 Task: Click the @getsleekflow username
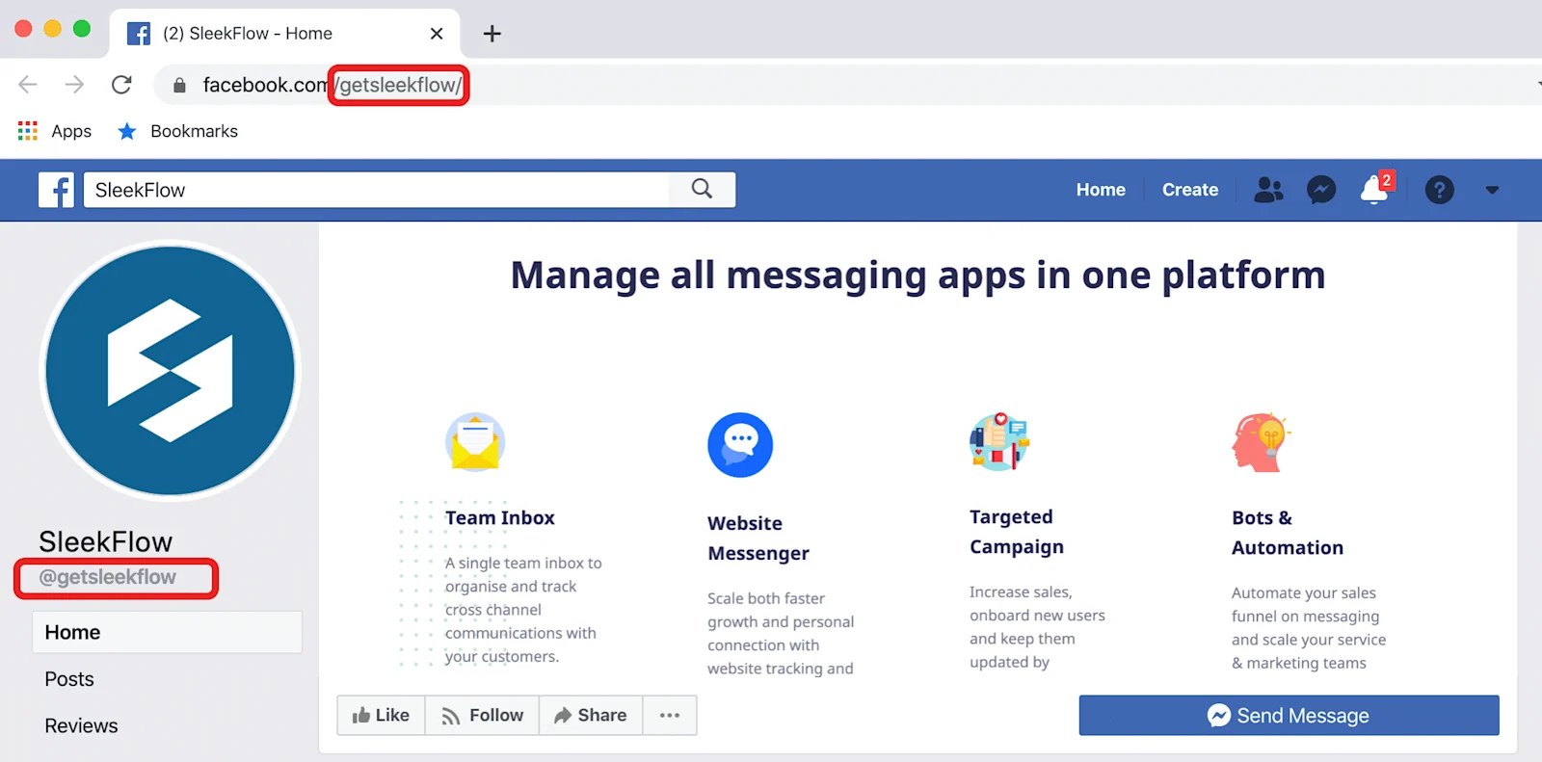[x=108, y=577]
